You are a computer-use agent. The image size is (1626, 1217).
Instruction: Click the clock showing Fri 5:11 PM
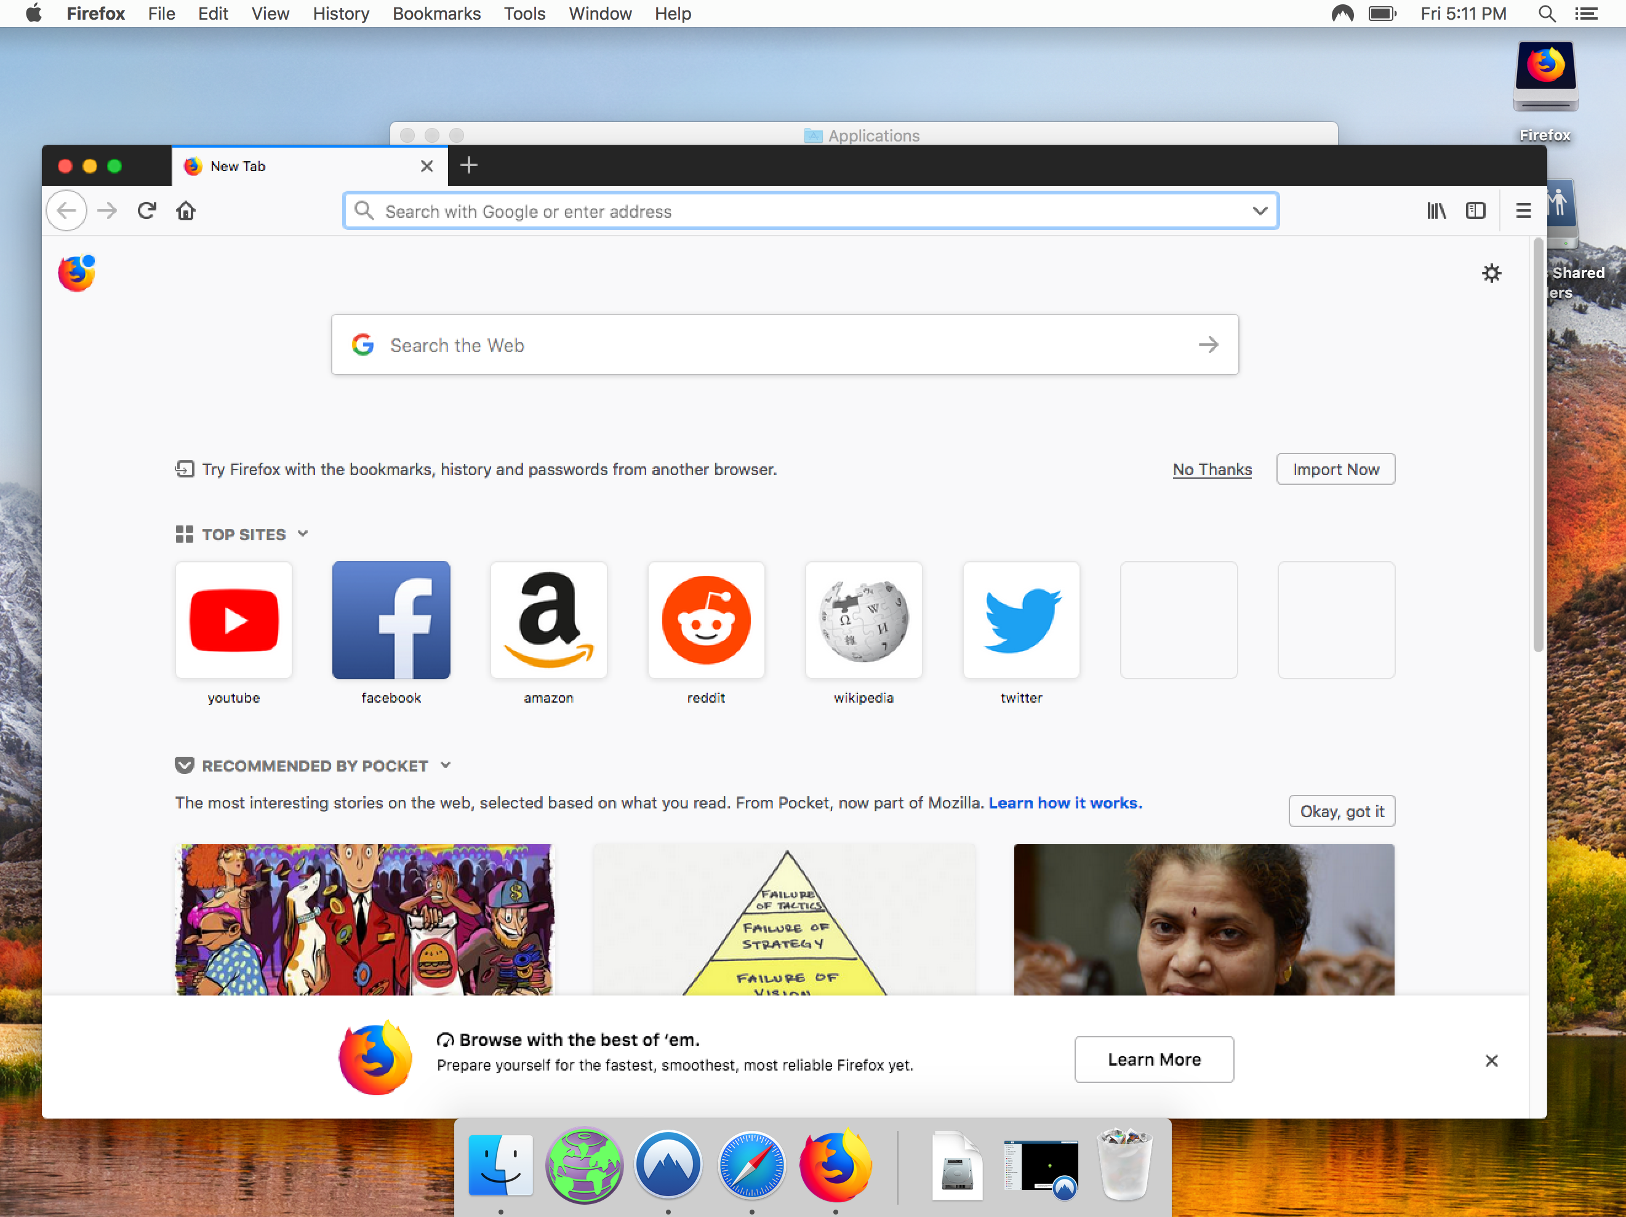pos(1463,14)
